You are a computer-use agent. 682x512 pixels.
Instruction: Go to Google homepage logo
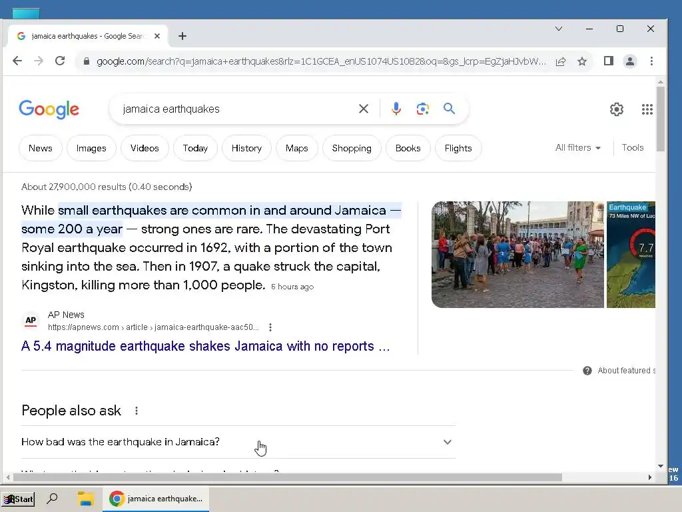click(x=49, y=109)
